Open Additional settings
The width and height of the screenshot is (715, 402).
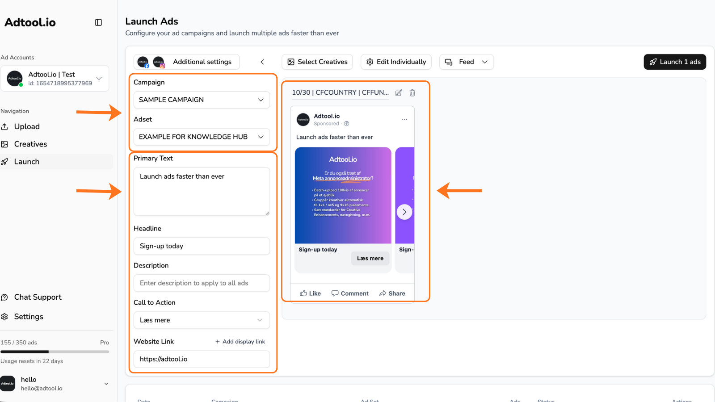click(x=202, y=62)
